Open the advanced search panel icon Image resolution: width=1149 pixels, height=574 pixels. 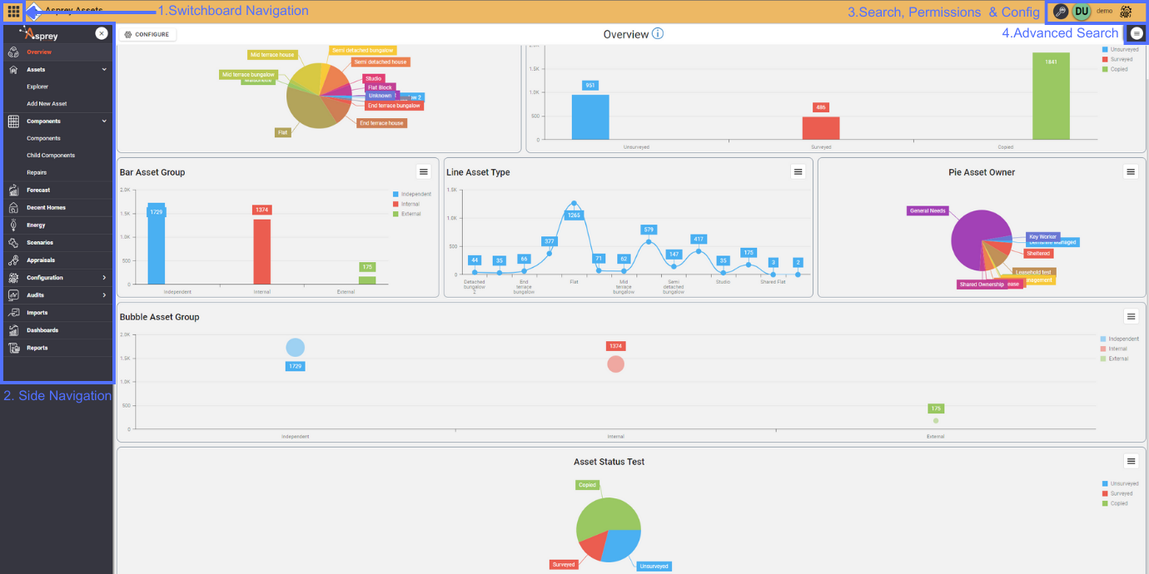(x=1137, y=33)
